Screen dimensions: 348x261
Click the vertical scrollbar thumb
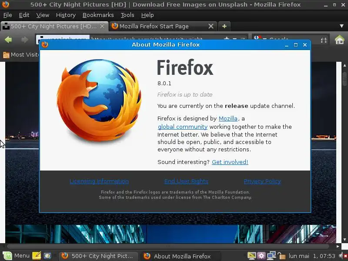[345, 78]
